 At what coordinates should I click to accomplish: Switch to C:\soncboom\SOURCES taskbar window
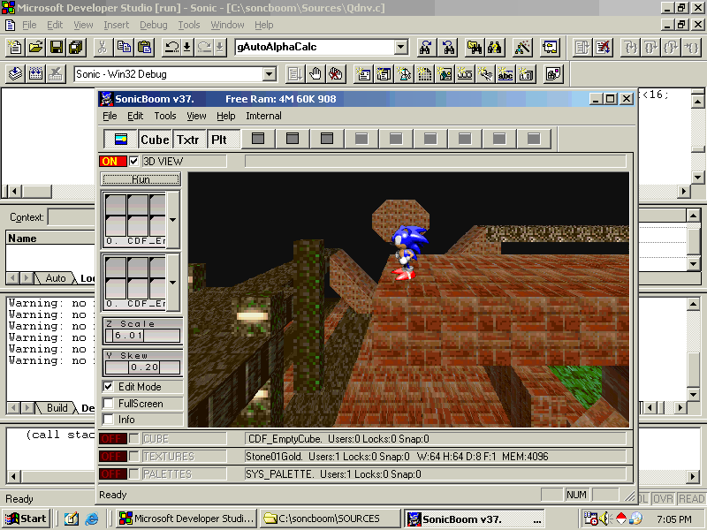click(330, 519)
